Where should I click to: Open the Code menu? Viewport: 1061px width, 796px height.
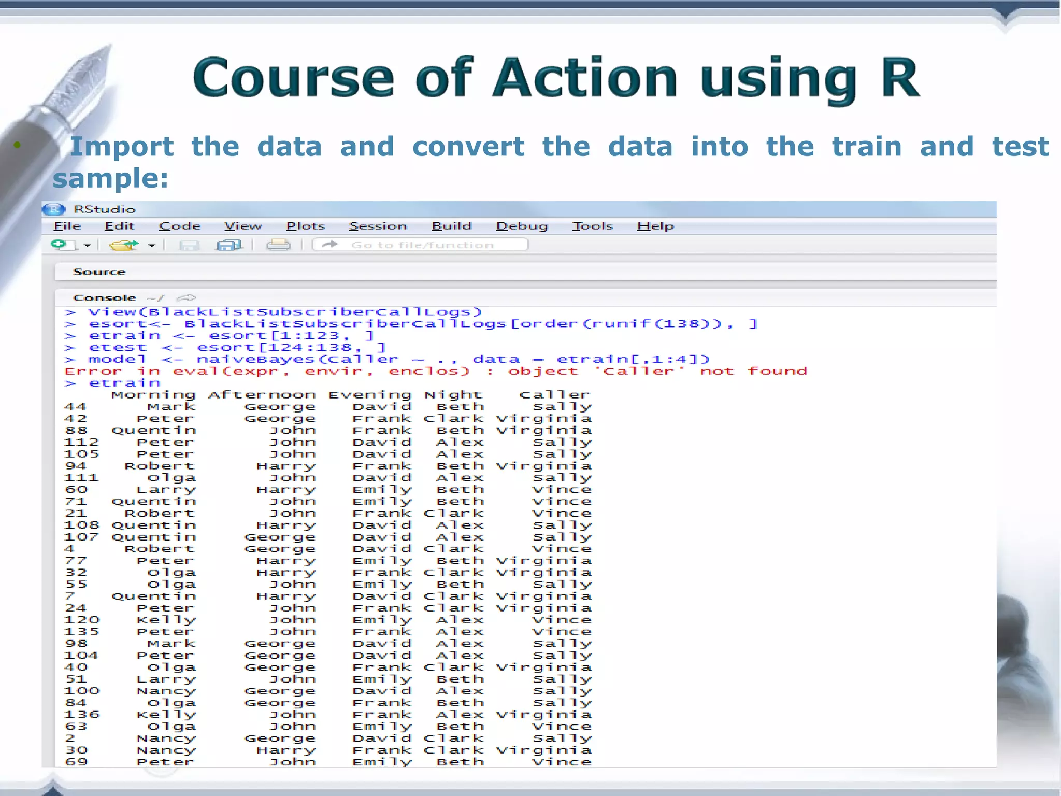180,226
